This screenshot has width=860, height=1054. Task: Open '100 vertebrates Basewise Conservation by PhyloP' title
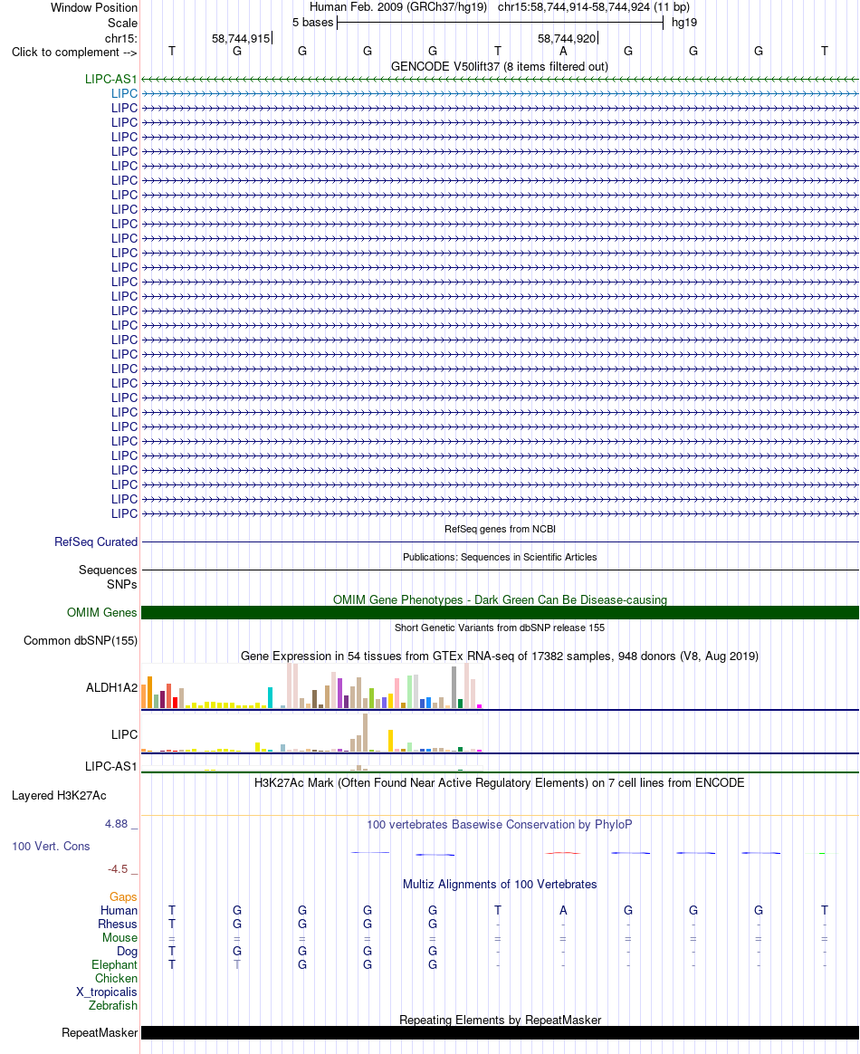click(499, 825)
